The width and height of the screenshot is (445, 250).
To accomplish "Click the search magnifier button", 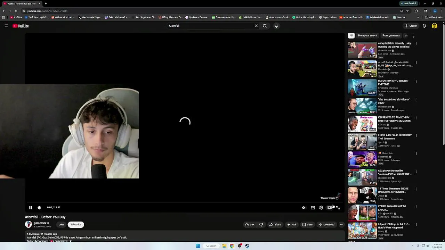I will click(265, 26).
